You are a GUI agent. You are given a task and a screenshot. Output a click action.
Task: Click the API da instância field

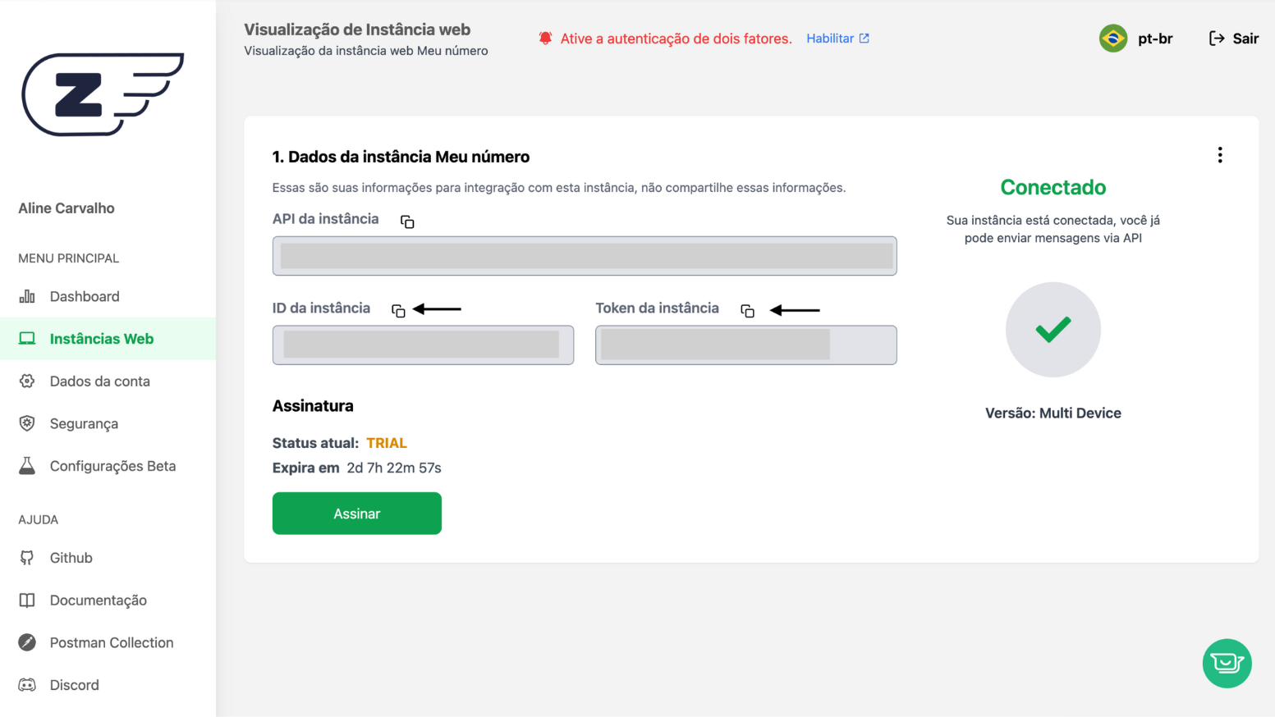click(x=585, y=256)
